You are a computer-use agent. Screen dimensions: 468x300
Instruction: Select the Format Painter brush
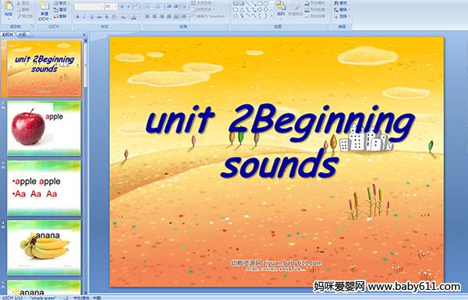[x=19, y=16]
